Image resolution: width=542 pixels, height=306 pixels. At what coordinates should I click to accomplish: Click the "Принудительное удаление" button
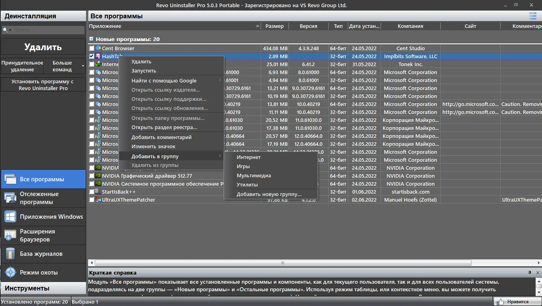(x=22, y=66)
